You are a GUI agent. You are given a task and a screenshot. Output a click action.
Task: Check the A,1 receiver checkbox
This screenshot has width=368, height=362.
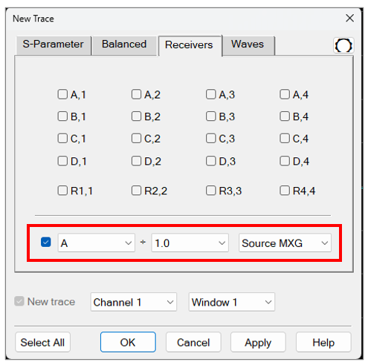pyautogui.click(x=62, y=94)
